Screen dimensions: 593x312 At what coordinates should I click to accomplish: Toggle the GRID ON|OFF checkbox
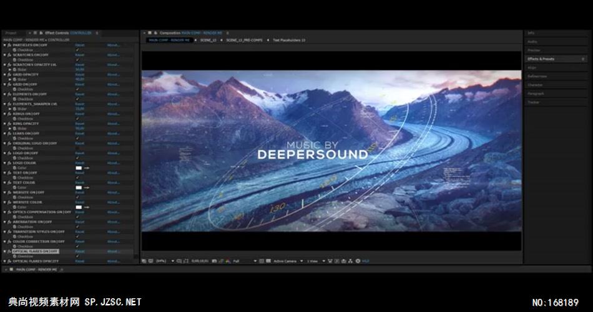point(77,89)
